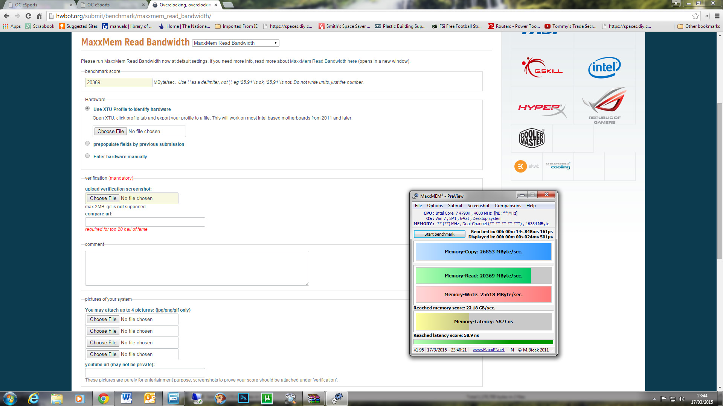Open Windows Media Player from taskbar

[x=79, y=398]
